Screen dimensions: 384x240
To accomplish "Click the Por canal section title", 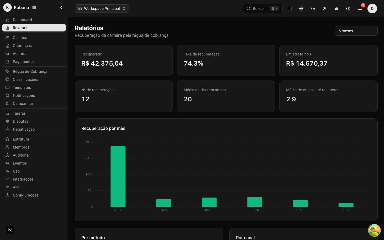I will pyautogui.click(x=245, y=238).
